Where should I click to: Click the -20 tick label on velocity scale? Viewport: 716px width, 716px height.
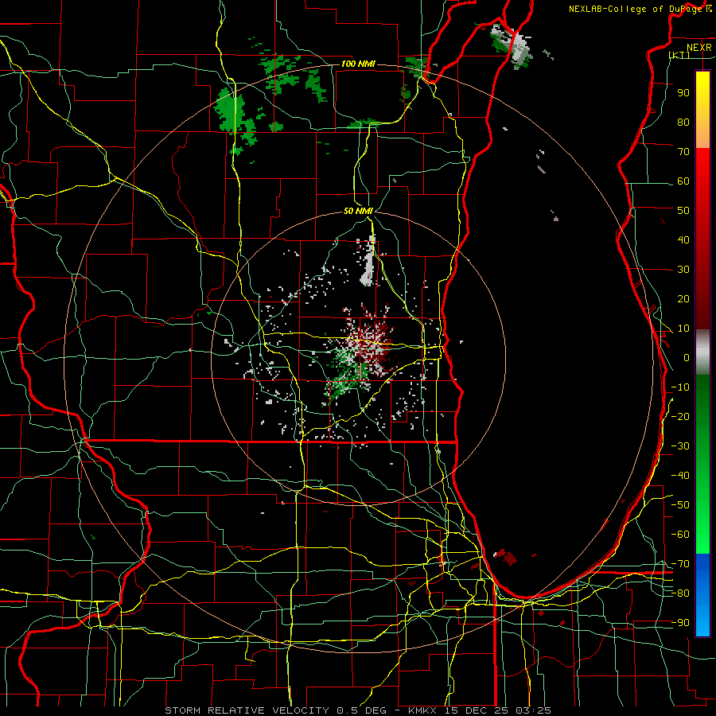click(680, 416)
